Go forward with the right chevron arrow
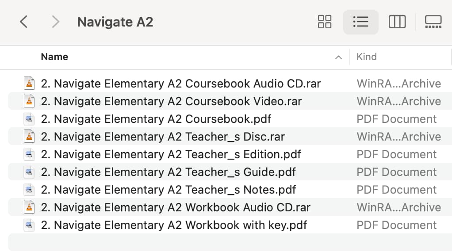 click(55, 22)
